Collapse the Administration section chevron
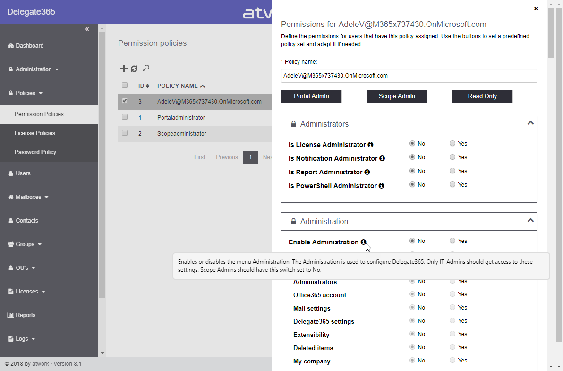 pyautogui.click(x=530, y=221)
